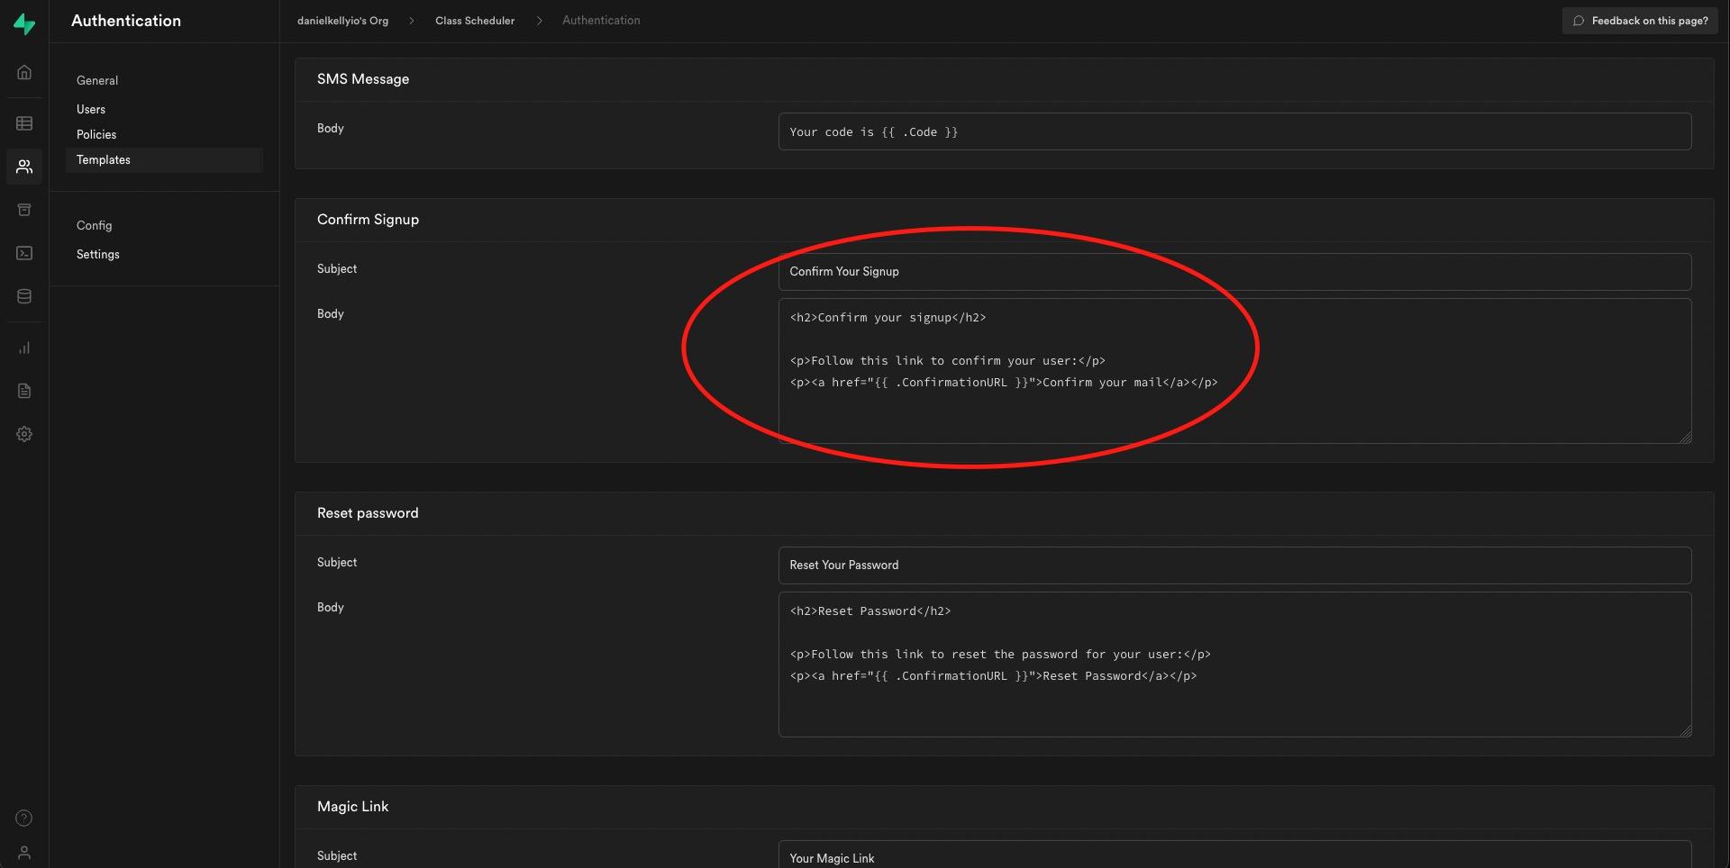Open the SQL Editor terminal icon

click(24, 253)
